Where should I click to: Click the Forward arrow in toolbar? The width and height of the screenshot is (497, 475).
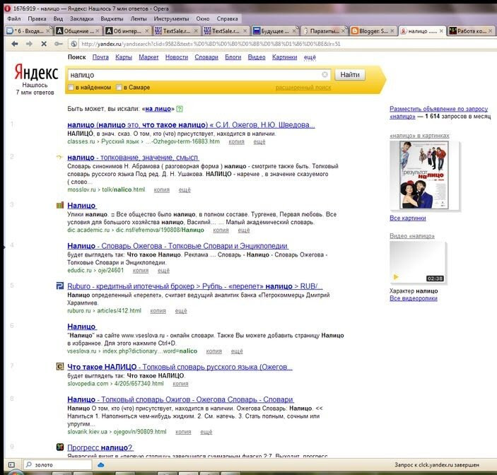click(x=29, y=44)
